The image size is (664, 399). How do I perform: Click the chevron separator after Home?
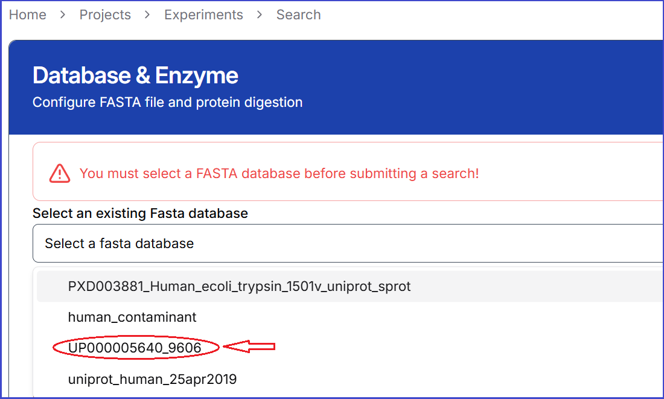[x=63, y=14]
